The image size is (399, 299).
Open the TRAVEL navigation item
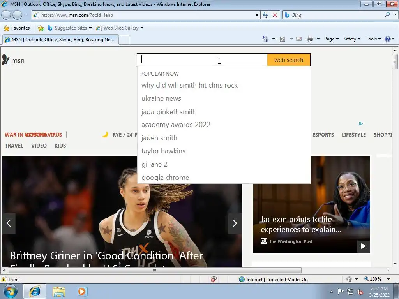click(x=14, y=146)
